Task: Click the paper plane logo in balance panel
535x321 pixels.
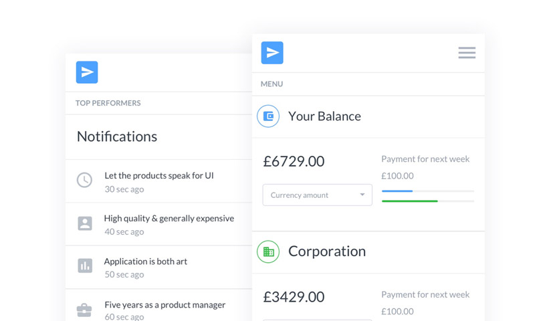Action: (272, 53)
